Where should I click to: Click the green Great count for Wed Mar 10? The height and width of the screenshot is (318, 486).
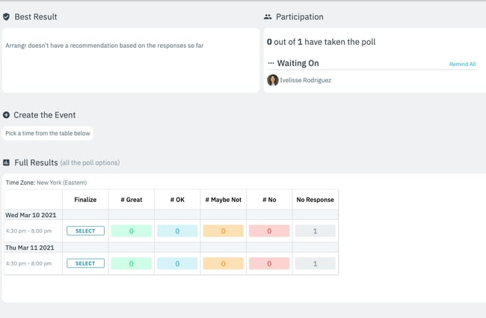pos(132,231)
